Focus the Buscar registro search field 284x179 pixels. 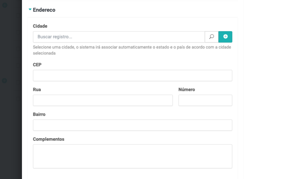tap(119, 37)
